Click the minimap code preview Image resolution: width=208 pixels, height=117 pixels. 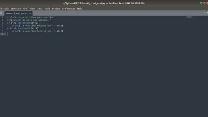[x=190, y=17]
